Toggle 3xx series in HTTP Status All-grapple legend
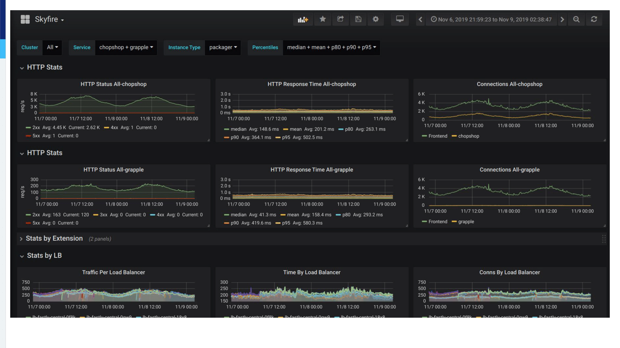Viewport: 620px width, 348px height. pyautogui.click(x=104, y=215)
